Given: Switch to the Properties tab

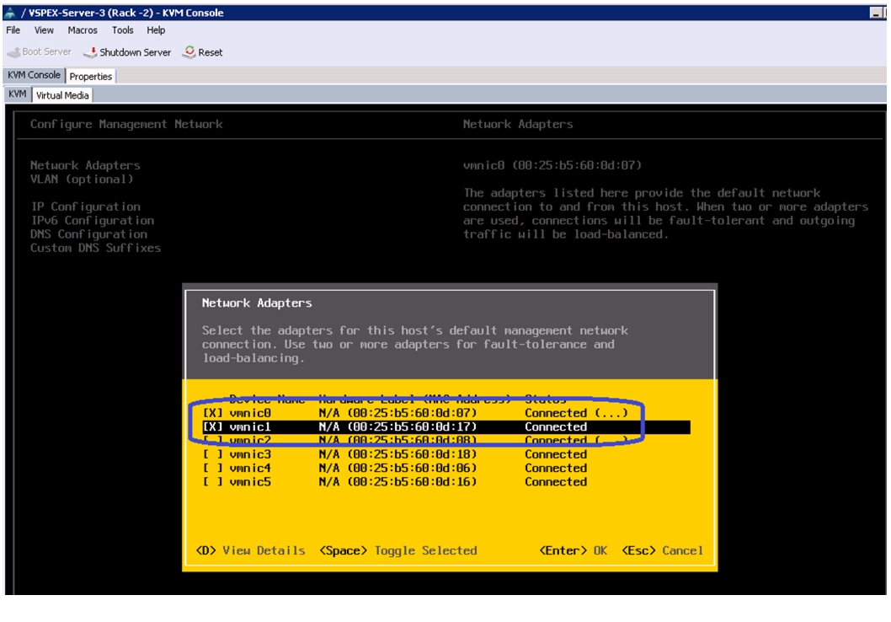Looking at the screenshot, I should pos(91,76).
